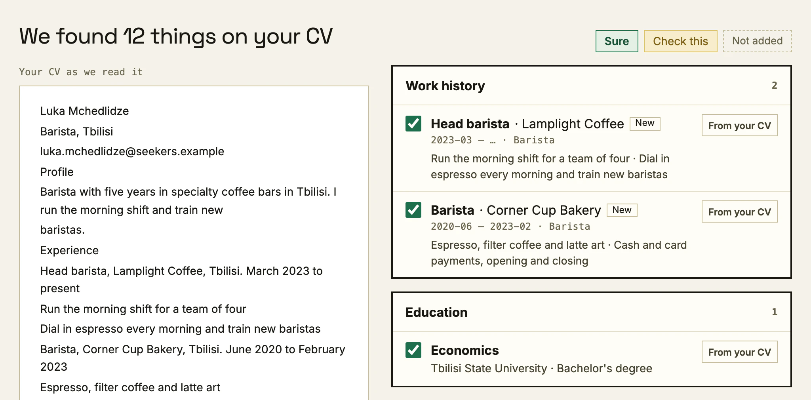Image resolution: width=811 pixels, height=400 pixels.
Task: Click the 'Experience' heading in CV text
Action: point(69,250)
